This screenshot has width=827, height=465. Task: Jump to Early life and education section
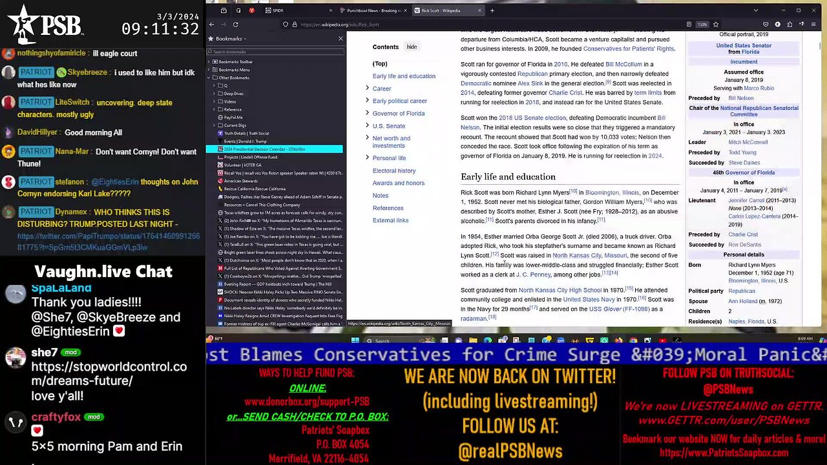404,76
